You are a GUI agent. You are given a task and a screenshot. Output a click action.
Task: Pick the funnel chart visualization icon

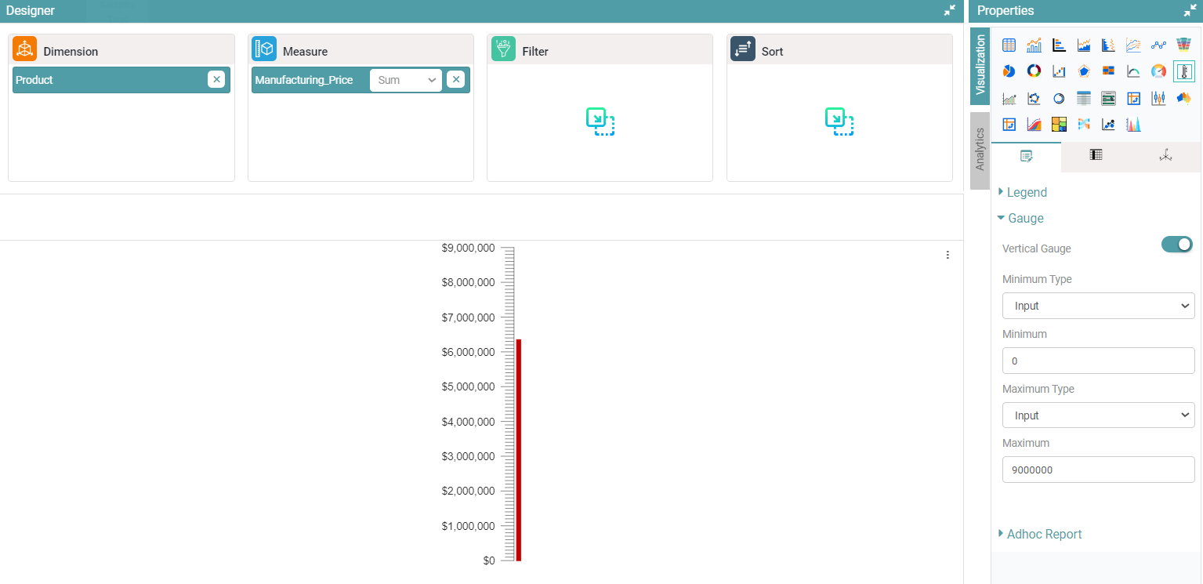click(1183, 45)
